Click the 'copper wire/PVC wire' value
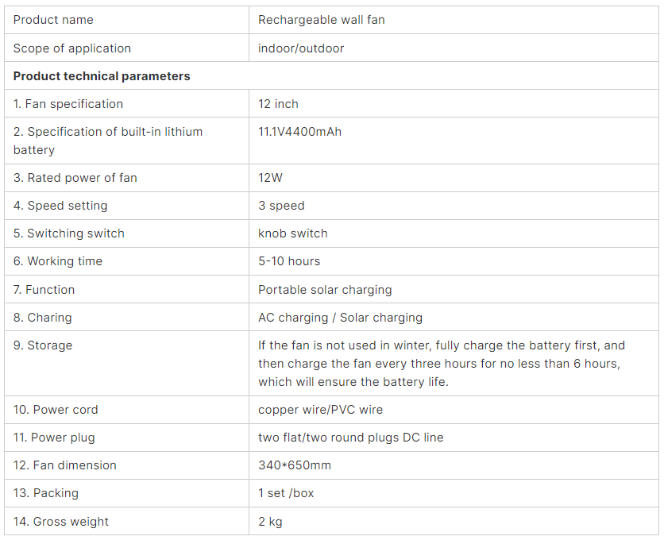The height and width of the screenshot is (540, 664). coord(321,410)
